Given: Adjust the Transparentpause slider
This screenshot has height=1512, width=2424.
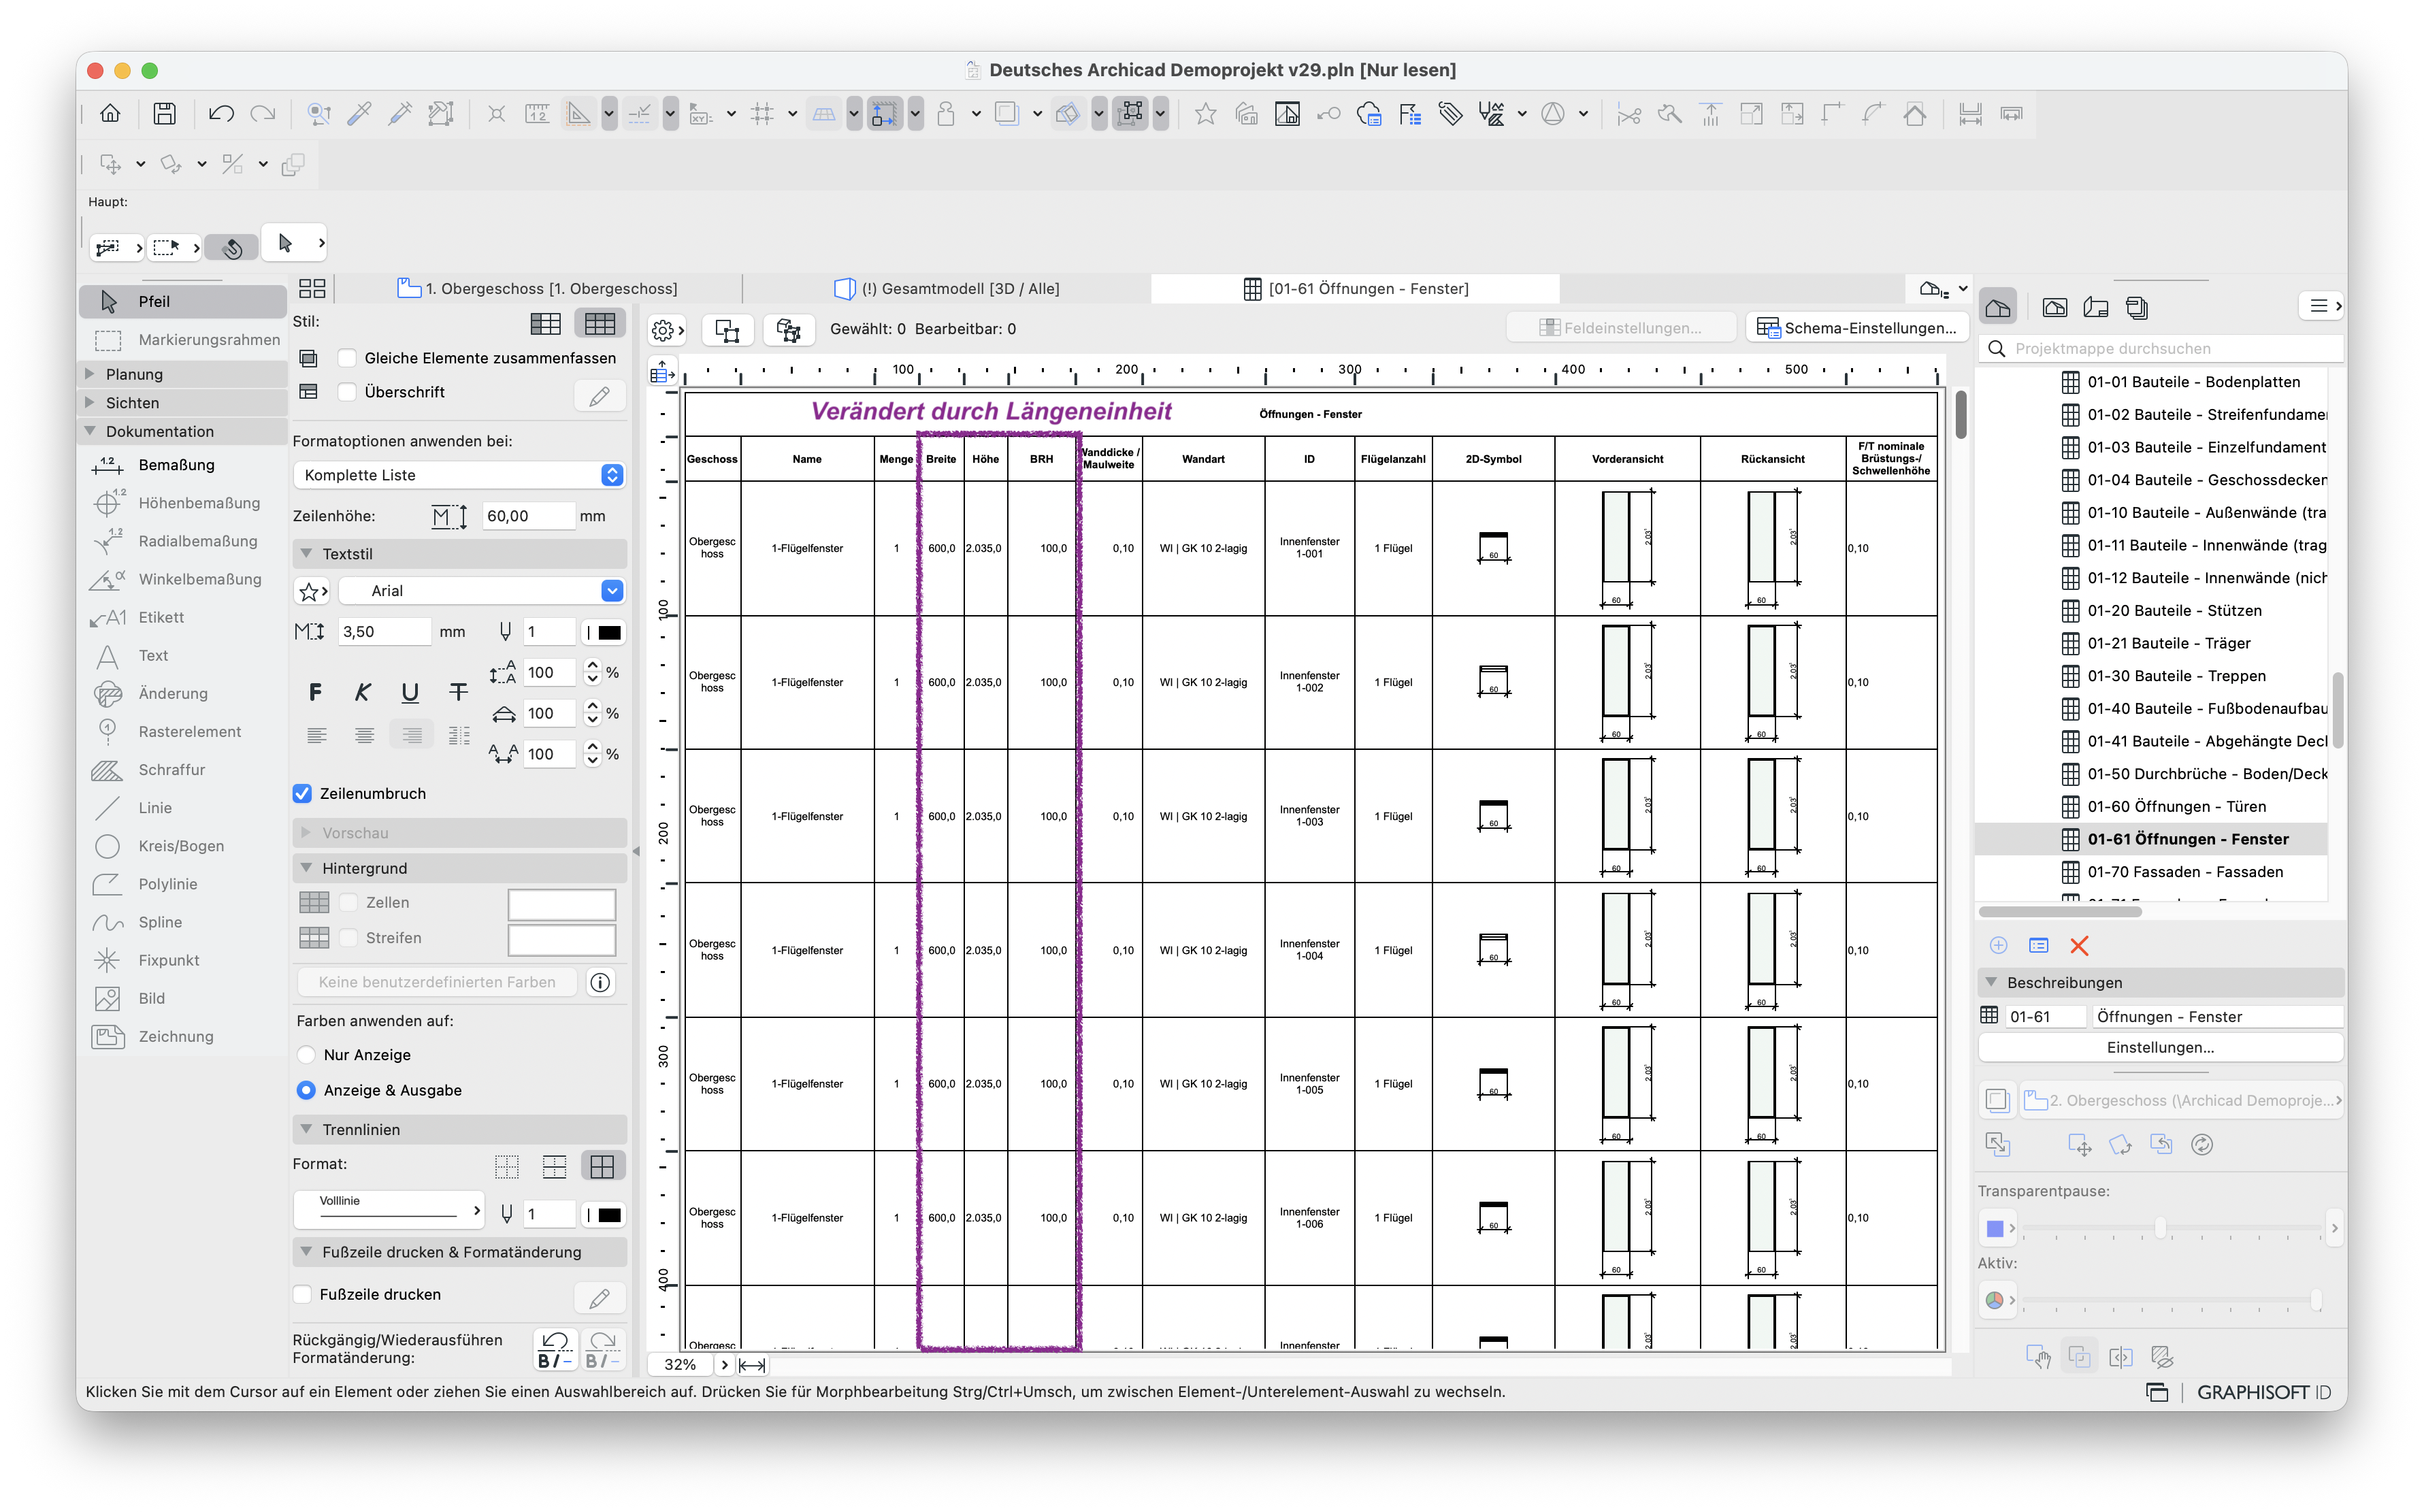Looking at the screenshot, I should pyautogui.click(x=2160, y=1228).
